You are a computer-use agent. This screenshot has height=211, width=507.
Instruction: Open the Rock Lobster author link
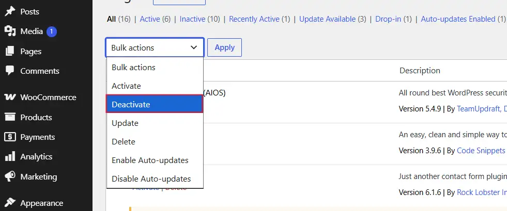pyautogui.click(x=482, y=192)
